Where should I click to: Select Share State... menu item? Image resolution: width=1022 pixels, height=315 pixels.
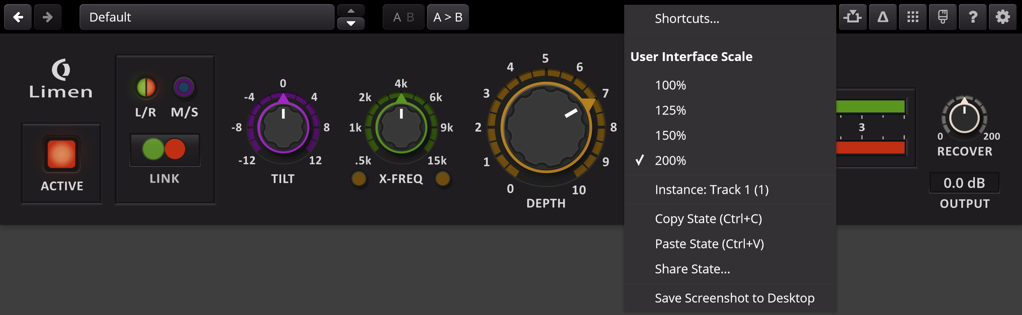coord(730,269)
